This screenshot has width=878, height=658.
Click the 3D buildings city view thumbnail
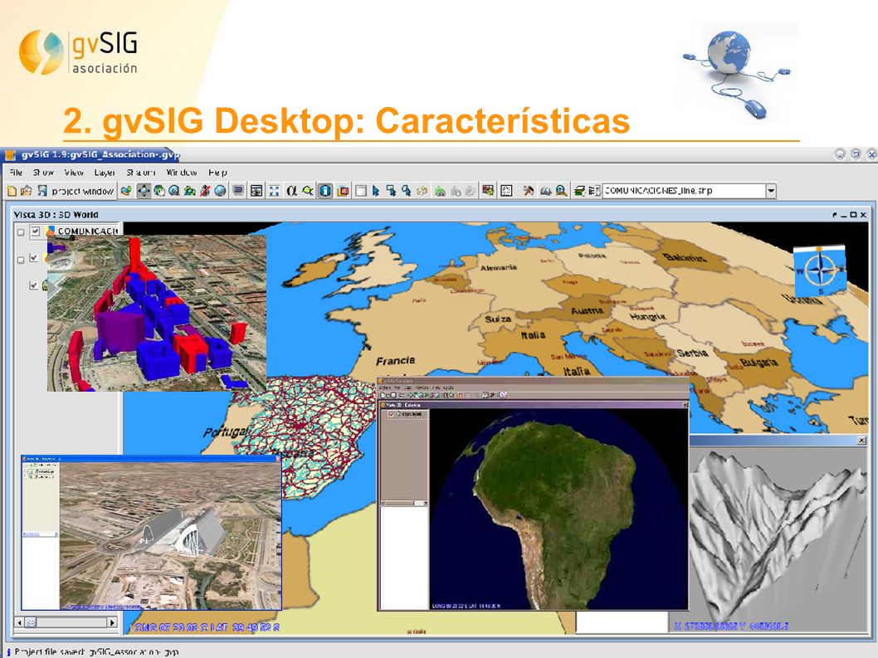[157, 313]
